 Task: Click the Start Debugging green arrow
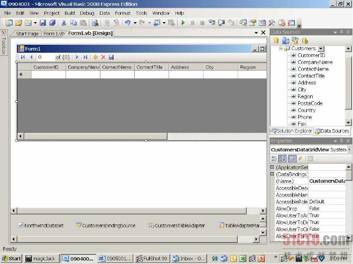click(x=183, y=23)
